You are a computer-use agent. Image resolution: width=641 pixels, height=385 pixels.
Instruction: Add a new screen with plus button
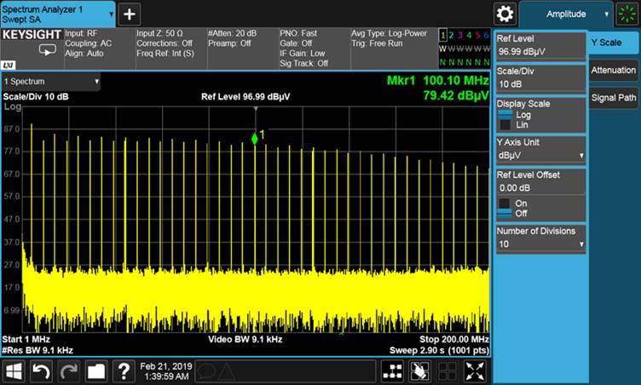[x=129, y=14]
